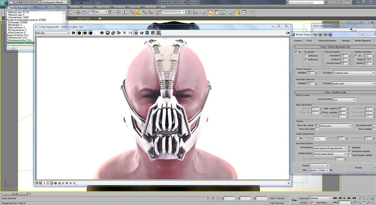Viewport: 376px width, 205px height.
Task: Switch to the Render Elements tab
Action: (363, 41)
